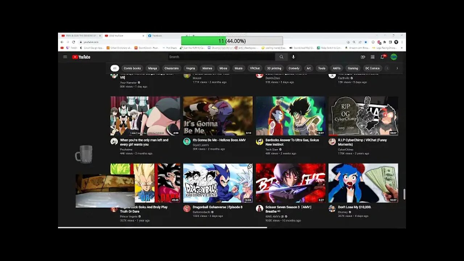The height and width of the screenshot is (261, 464).
Task: Open Dragonball Gohanverse Episode 8 title
Action: pos(217,207)
